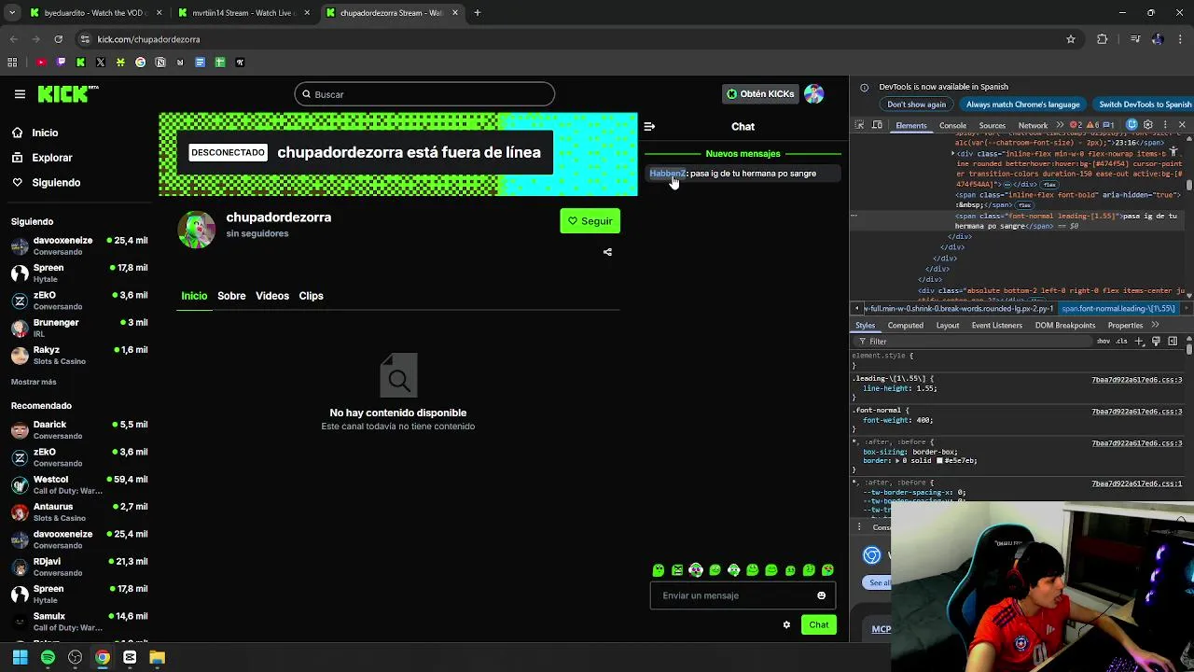Click the Buscar search field

[424, 94]
